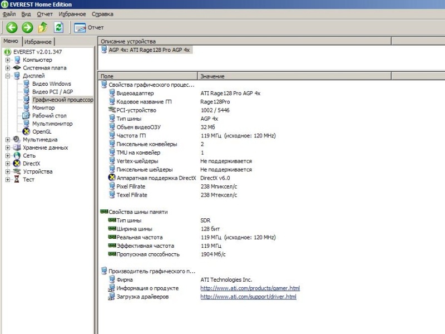
Task: Select Графический процессор tree item
Action: [x=63, y=100]
